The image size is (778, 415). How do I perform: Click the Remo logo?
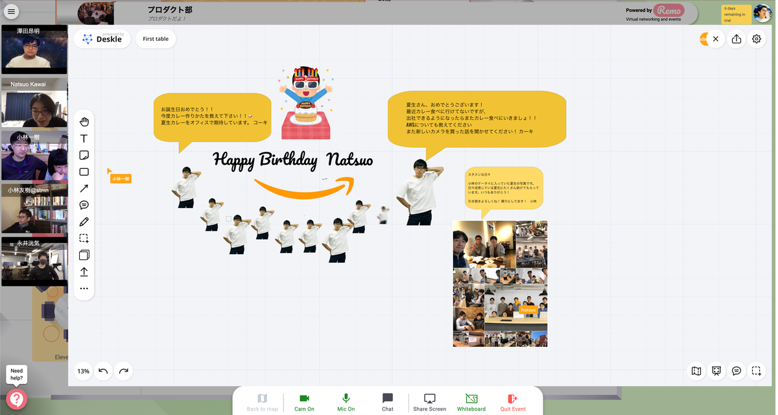(x=669, y=10)
